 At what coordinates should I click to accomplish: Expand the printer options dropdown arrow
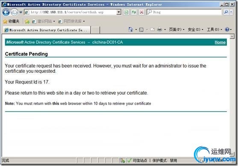tap(165, 29)
